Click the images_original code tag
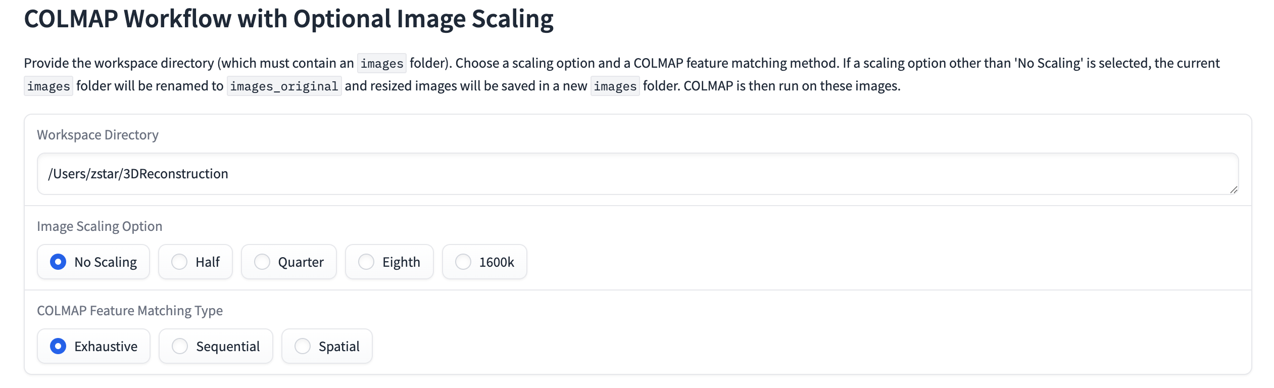 pyautogui.click(x=284, y=86)
